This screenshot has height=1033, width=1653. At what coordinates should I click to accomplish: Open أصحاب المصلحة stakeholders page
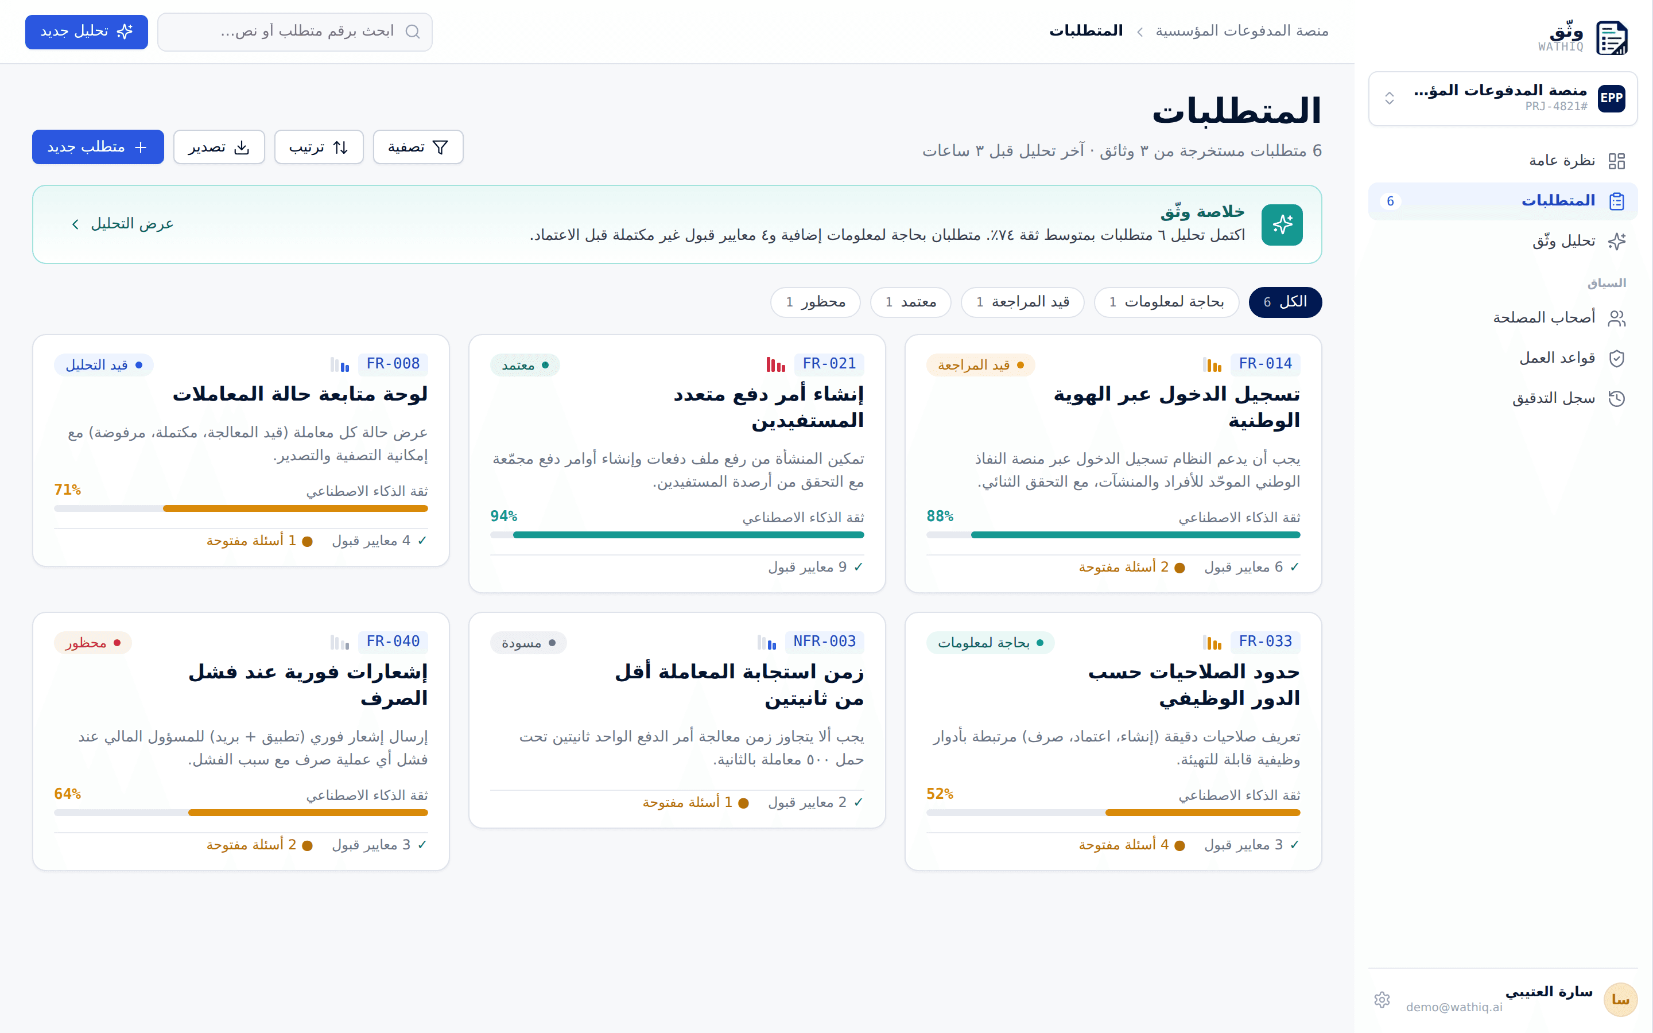point(1503,318)
